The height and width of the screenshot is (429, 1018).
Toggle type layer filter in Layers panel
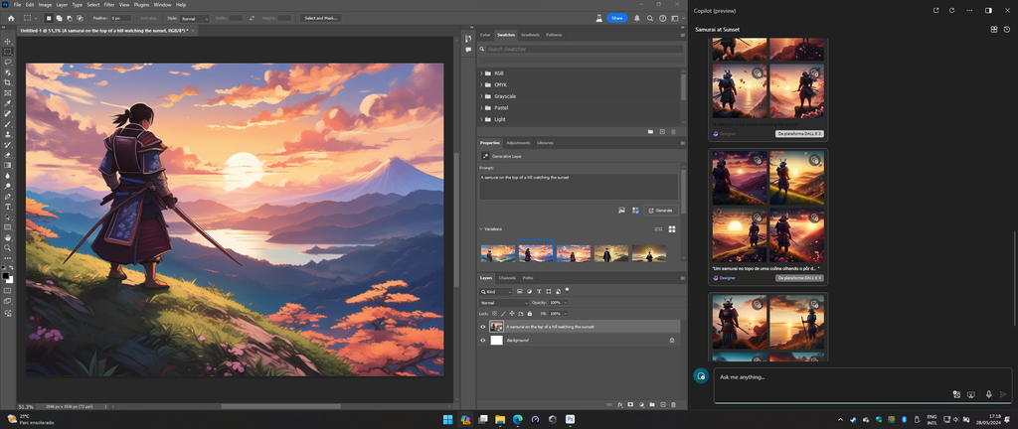[539, 292]
